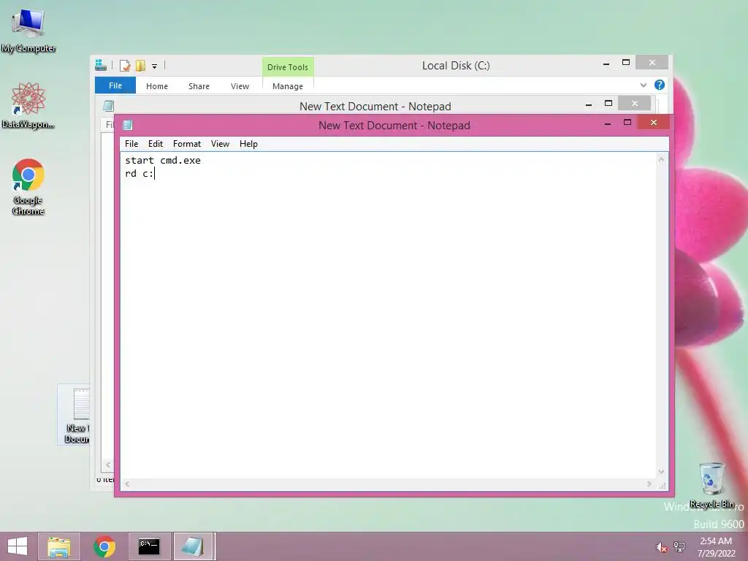Minimize the back Notepad window
This screenshot has width=748, height=561.
pyautogui.click(x=589, y=104)
